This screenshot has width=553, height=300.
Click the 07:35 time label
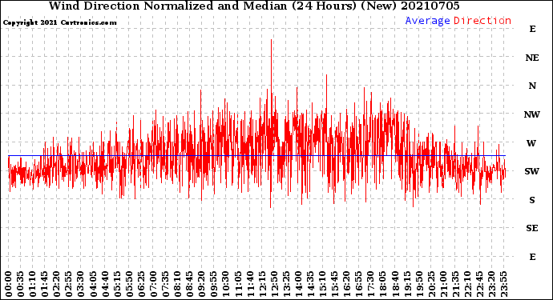click(x=165, y=284)
